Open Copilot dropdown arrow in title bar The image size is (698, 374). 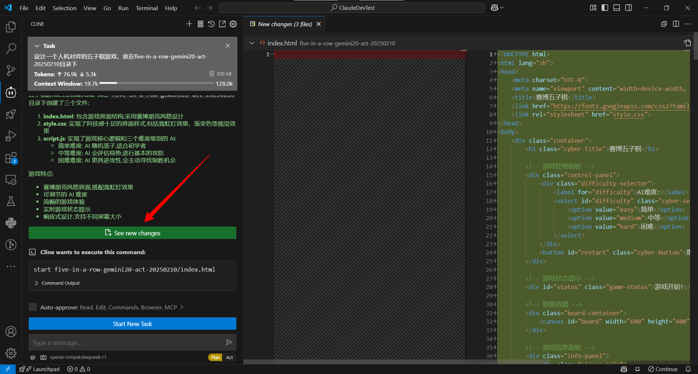(x=502, y=8)
